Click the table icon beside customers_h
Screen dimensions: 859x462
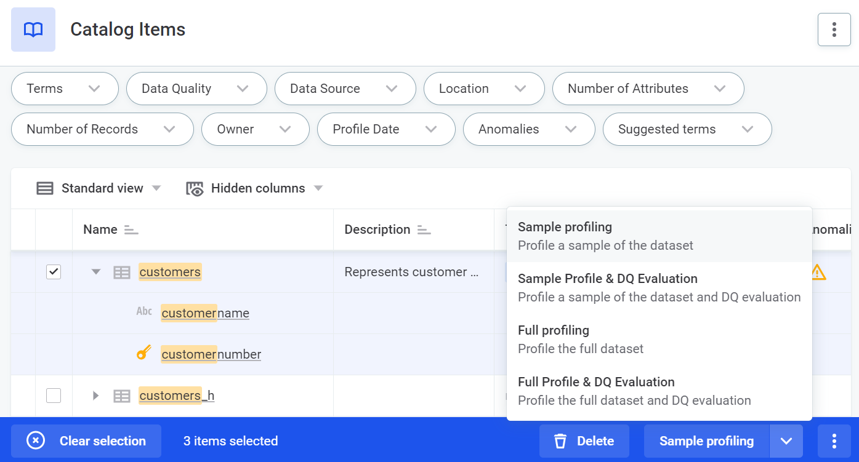click(122, 396)
